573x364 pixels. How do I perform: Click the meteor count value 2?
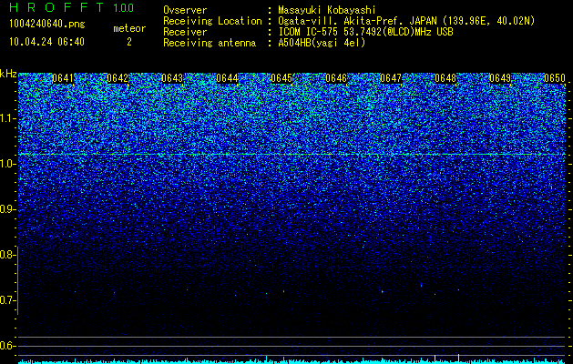(x=129, y=42)
